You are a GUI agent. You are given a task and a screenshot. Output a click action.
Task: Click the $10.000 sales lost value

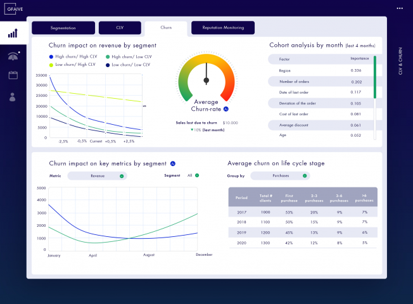click(x=230, y=123)
